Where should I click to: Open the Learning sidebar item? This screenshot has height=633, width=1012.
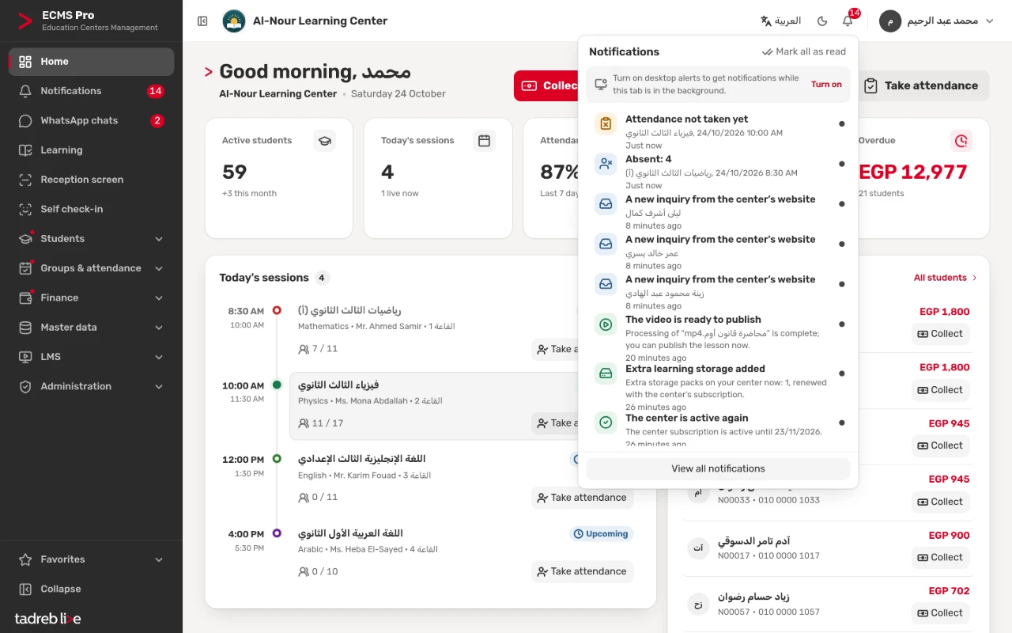pyautogui.click(x=91, y=150)
